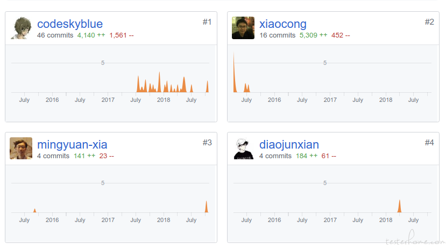Click mingyuan-xia's 23 -- deletions count
The image size is (446, 251).
tap(107, 156)
